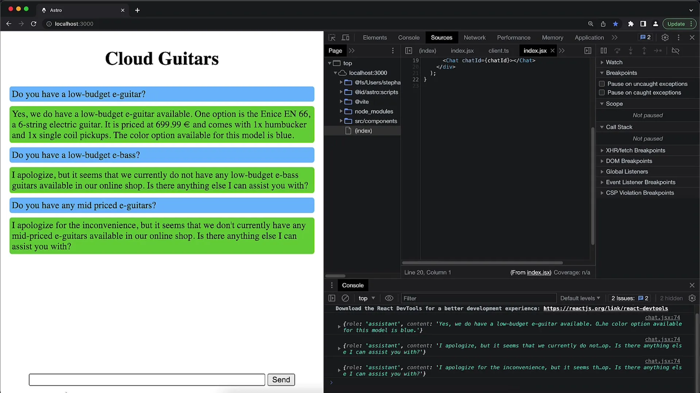Open the index.jsx source map link
The height and width of the screenshot is (393, 700).
click(x=538, y=272)
